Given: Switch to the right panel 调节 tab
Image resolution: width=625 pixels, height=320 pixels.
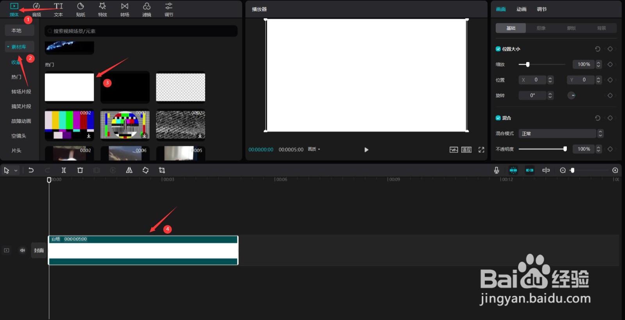Looking at the screenshot, I should click(x=542, y=9).
